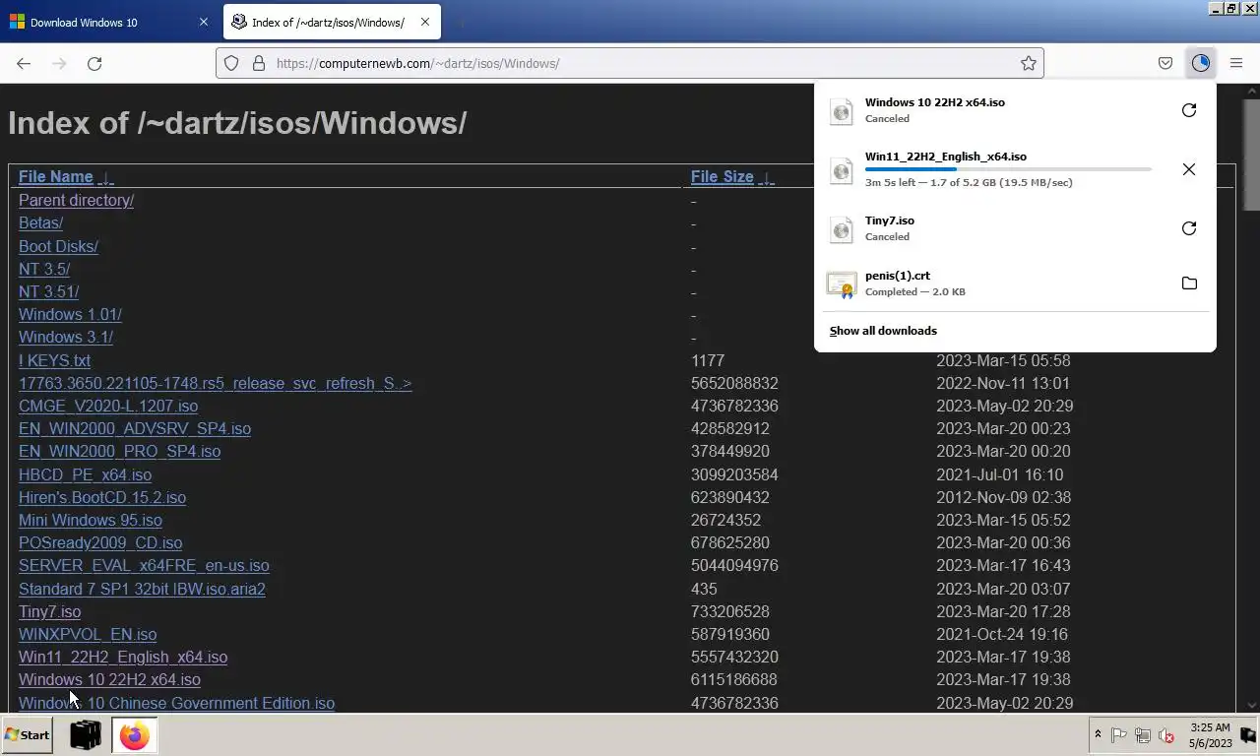Open the black app icon in taskbar

(86, 734)
